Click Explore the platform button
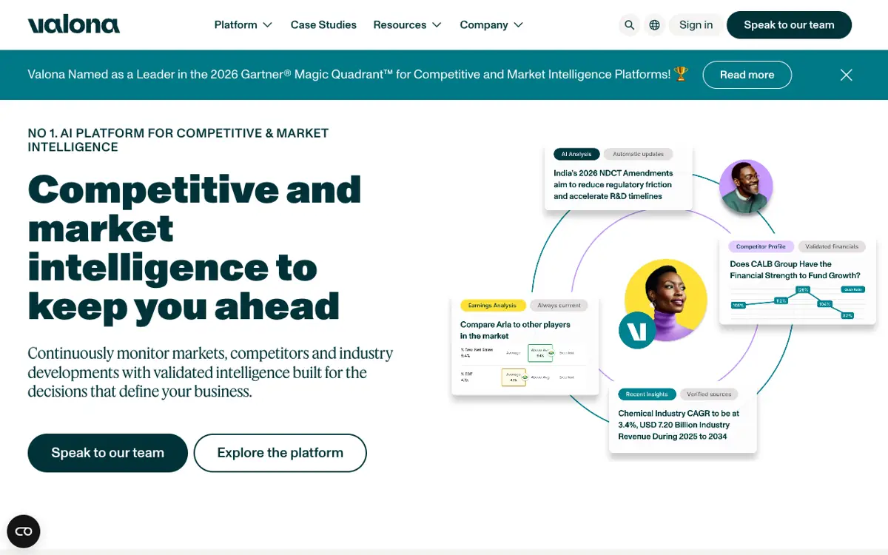The image size is (888, 555). (280, 453)
